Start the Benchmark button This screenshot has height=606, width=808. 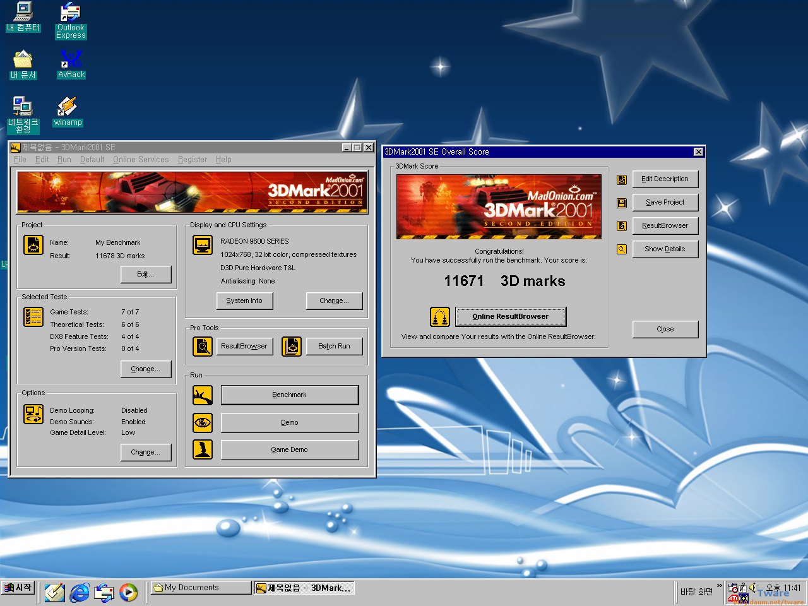pyautogui.click(x=290, y=395)
